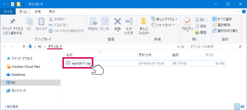Image resolution: width=247 pixels, height=110 pixels.
Task: Pin to Quick Access ribbon button
Action: (13, 26)
